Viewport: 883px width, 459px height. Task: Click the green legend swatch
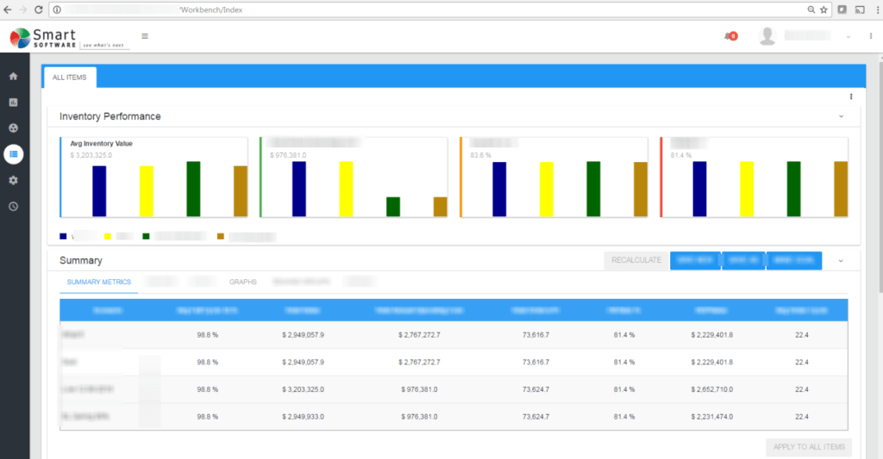tap(146, 236)
